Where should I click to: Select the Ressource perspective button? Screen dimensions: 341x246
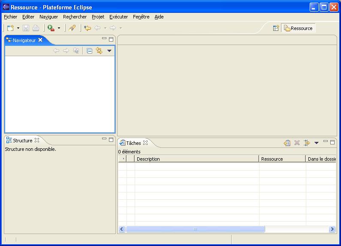(298, 28)
